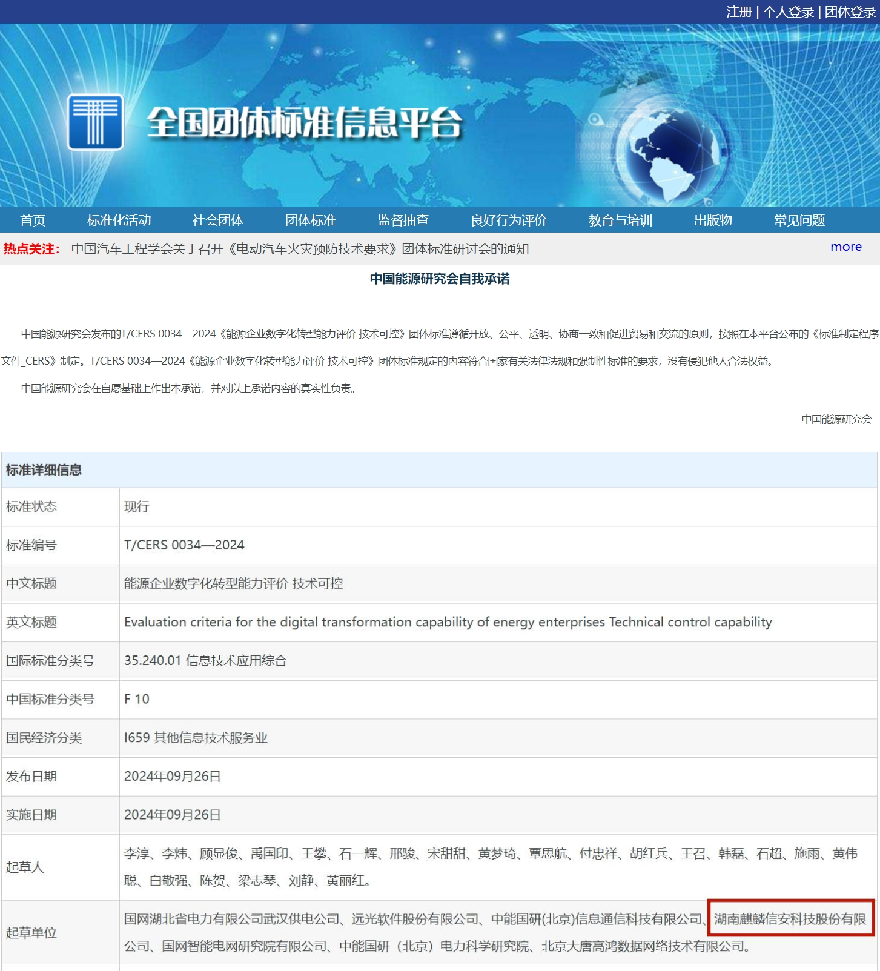
Task: Open the 首页 home menu
Action: (33, 220)
